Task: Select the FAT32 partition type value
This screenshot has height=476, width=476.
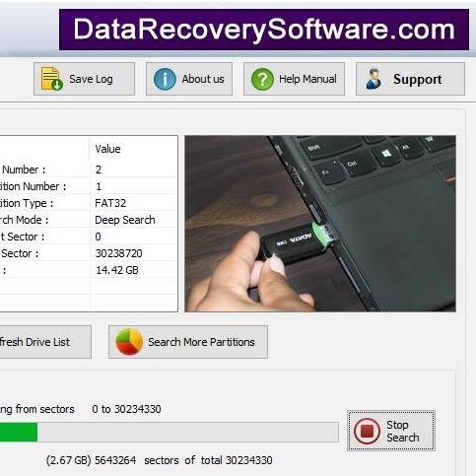Action: pyautogui.click(x=110, y=203)
